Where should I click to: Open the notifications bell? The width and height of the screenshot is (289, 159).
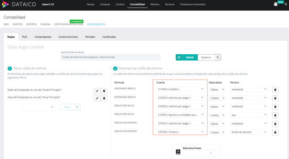[276, 4]
